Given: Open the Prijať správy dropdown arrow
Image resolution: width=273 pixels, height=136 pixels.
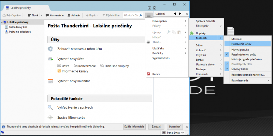Looking at the screenshot, I should [24, 15].
